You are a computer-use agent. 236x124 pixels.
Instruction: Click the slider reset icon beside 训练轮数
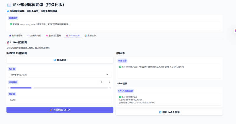109,82
